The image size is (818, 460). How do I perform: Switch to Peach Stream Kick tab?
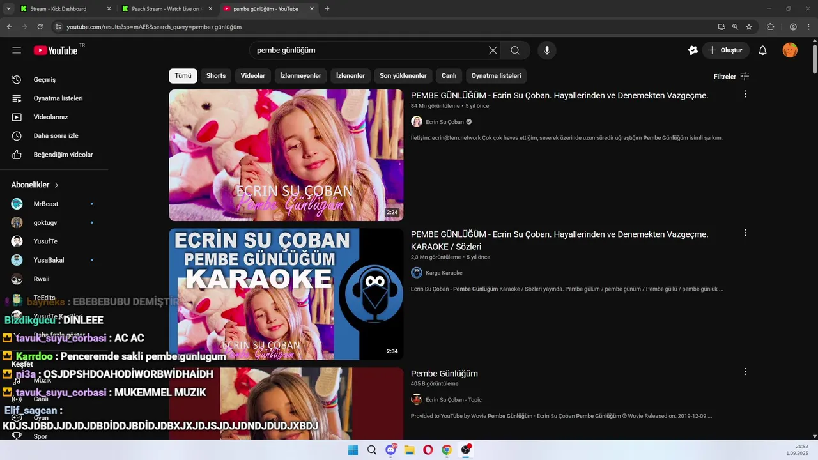[166, 9]
